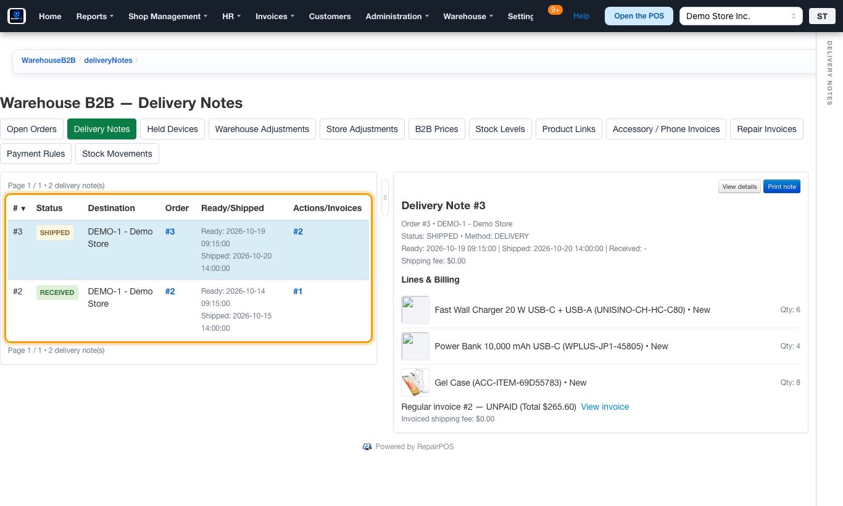
Task: Expand the Shop Management menu
Action: point(168,16)
